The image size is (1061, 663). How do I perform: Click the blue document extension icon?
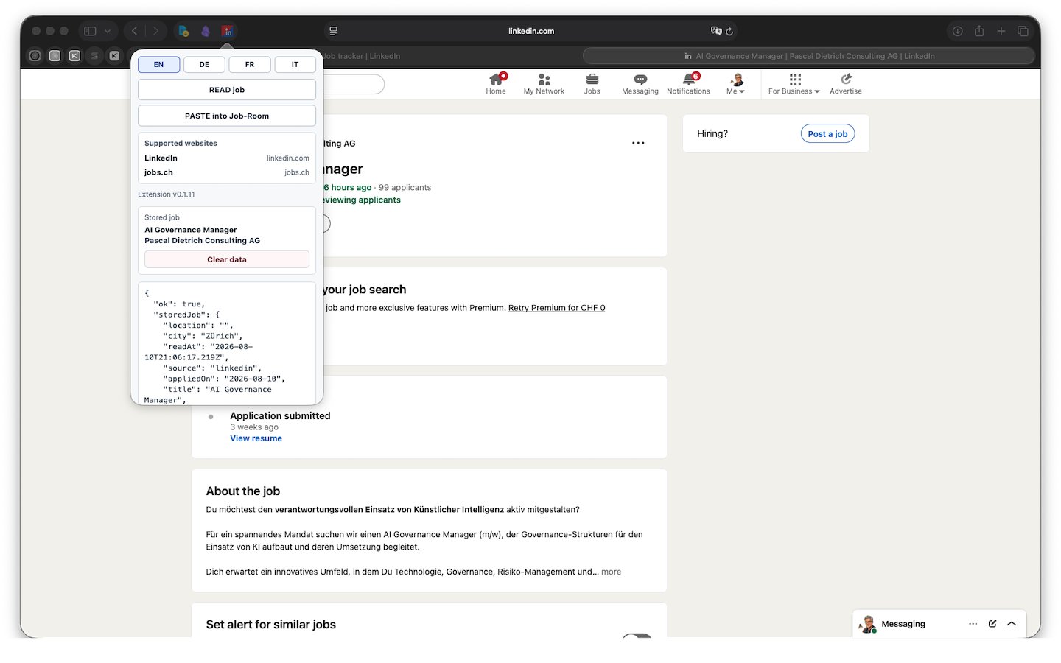tap(183, 31)
